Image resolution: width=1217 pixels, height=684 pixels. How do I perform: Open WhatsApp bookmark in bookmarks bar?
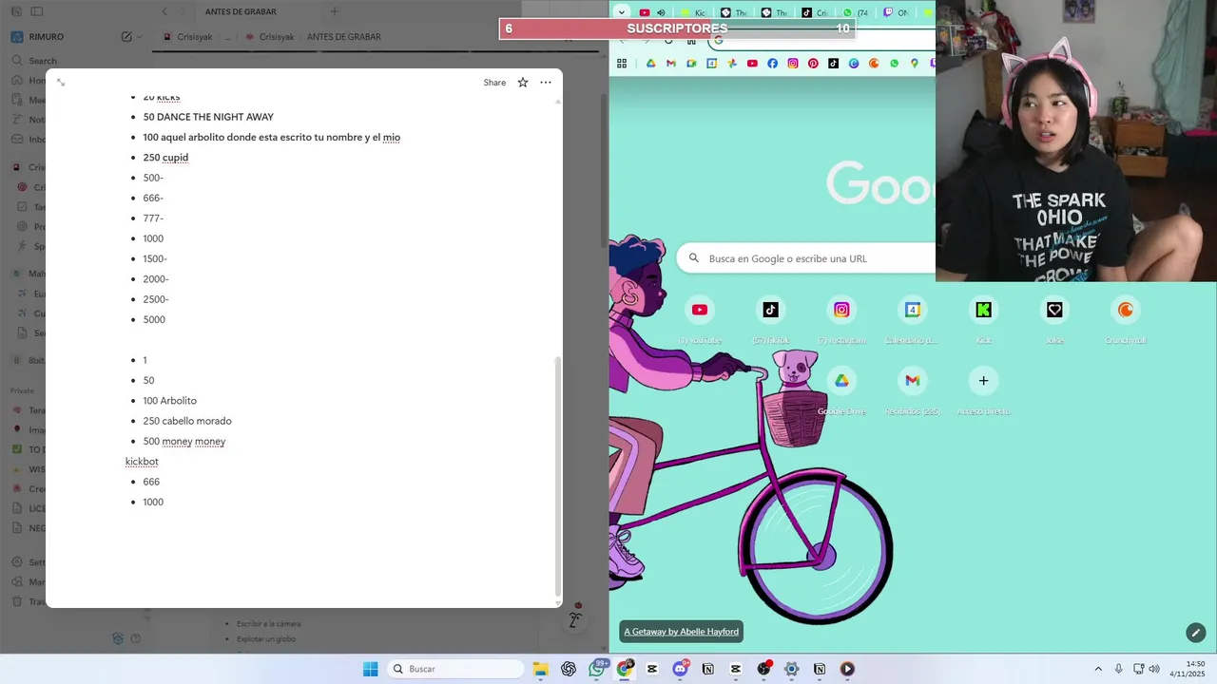point(894,64)
